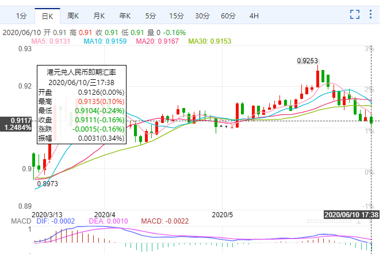The width and height of the screenshot is (383, 254).
Task: Switch to the 周K weekly tab
Action: (x=73, y=15)
